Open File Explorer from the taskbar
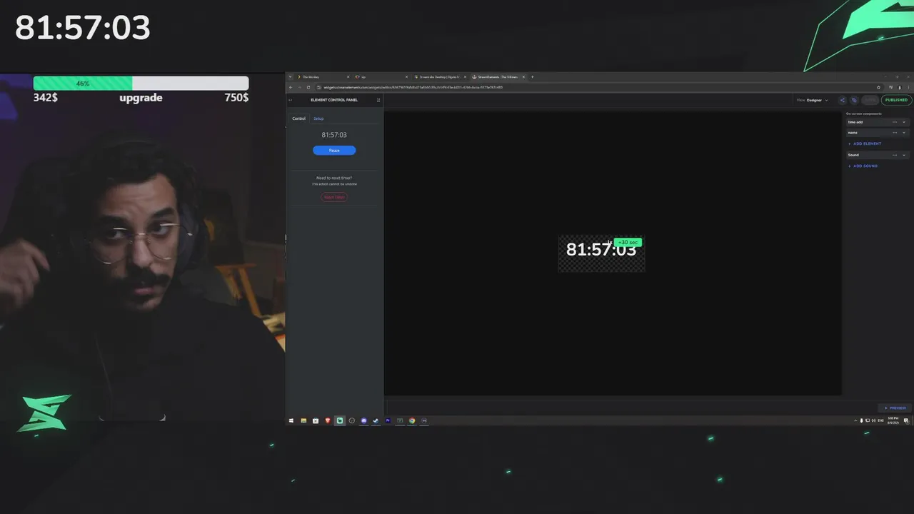Screen dimensions: 914x514 tap(303, 420)
